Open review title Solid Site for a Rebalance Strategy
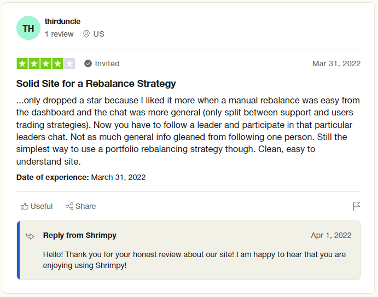 click(96, 84)
